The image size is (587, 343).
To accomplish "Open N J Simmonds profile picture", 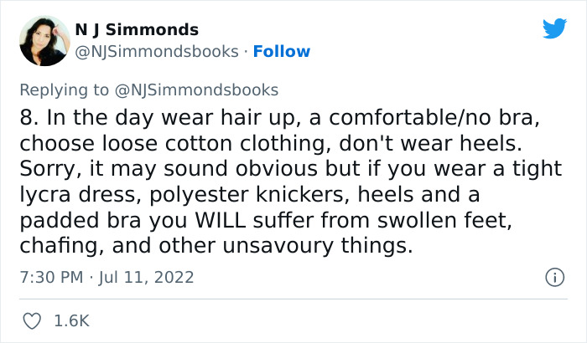I will 44,41.
